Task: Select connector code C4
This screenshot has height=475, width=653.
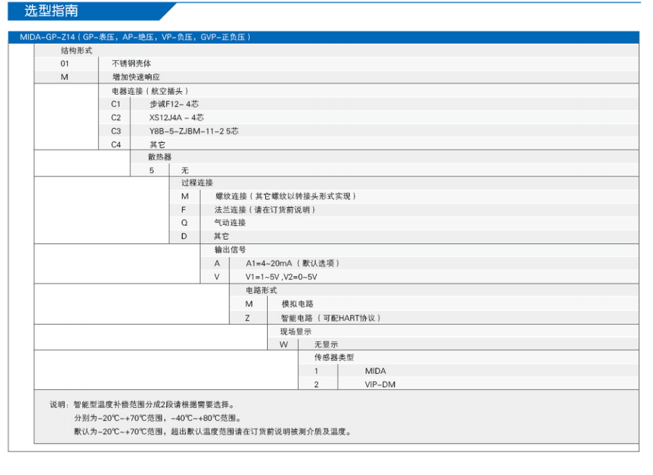Action: (116, 145)
